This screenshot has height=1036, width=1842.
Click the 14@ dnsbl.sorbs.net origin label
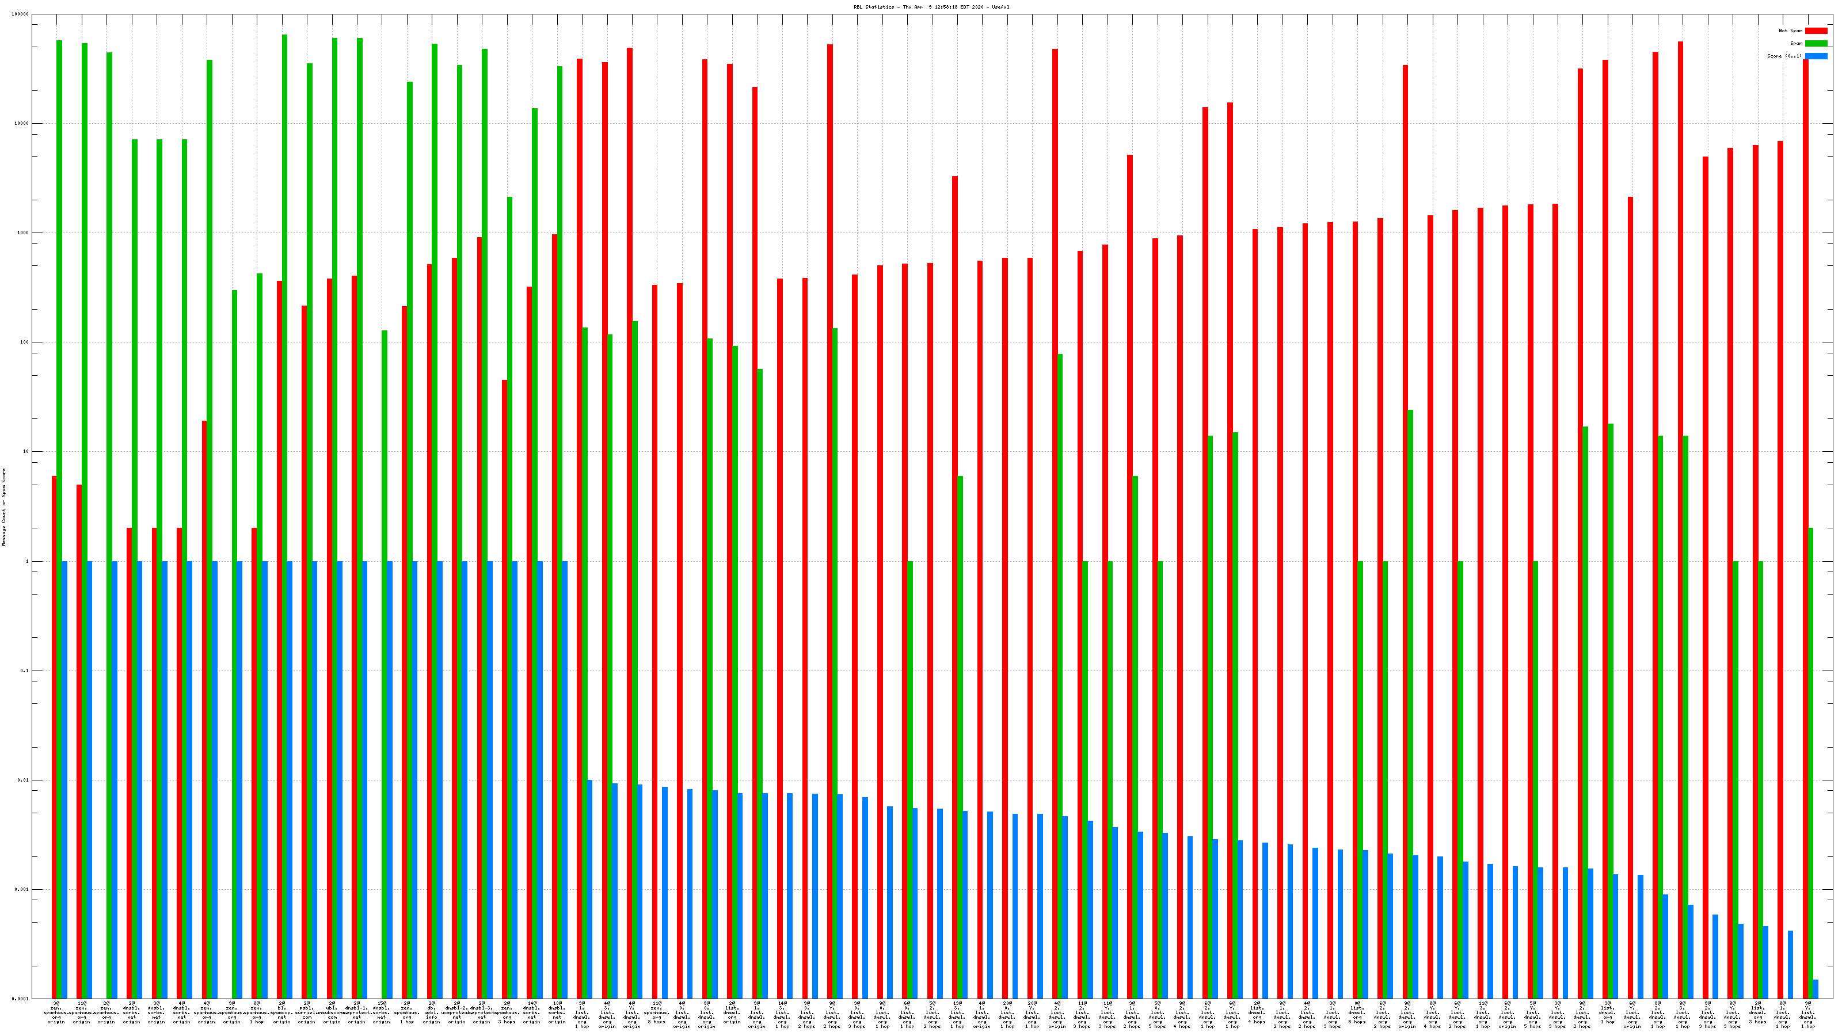point(532,1012)
